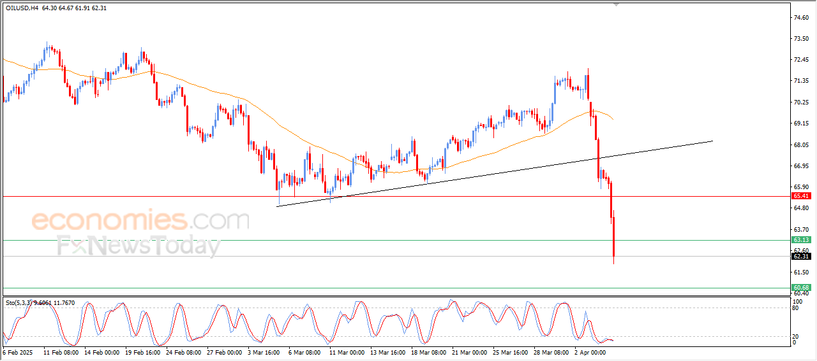Click the 69.15 price axis label

[x=800, y=124]
